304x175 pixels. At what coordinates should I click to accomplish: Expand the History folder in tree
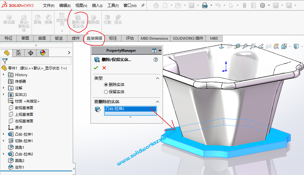click(x=4, y=75)
